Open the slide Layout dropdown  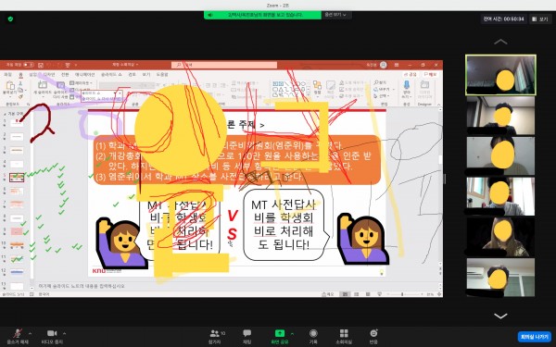pyautogui.click(x=82, y=83)
